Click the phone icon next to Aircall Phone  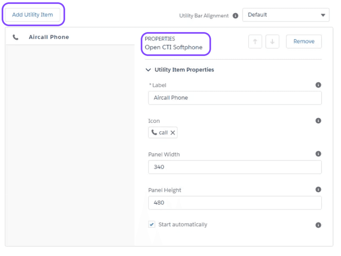(x=15, y=37)
